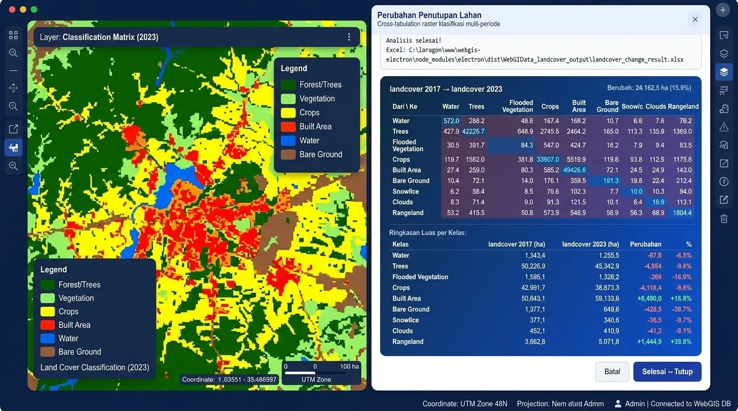Click the Forest/Trees swatch in the upper legend
This screenshot has width=738, height=411.
point(289,85)
